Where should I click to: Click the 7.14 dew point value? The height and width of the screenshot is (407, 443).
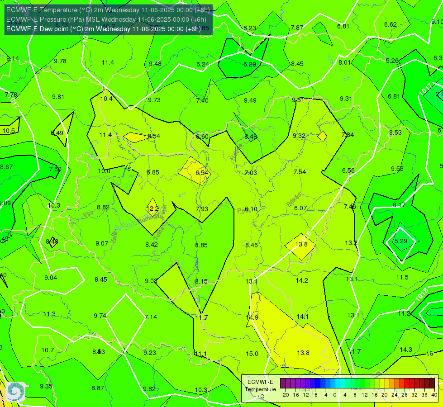pyautogui.click(x=151, y=317)
